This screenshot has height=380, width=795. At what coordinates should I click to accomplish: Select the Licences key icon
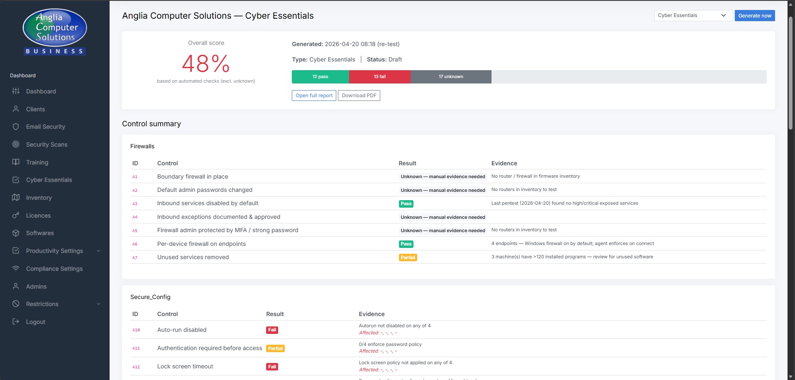16,216
